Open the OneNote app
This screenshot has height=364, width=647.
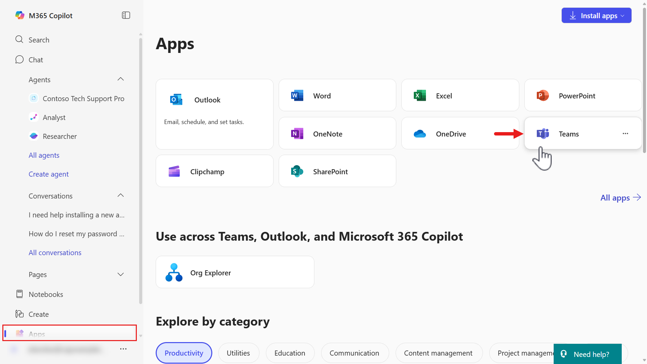coord(337,133)
